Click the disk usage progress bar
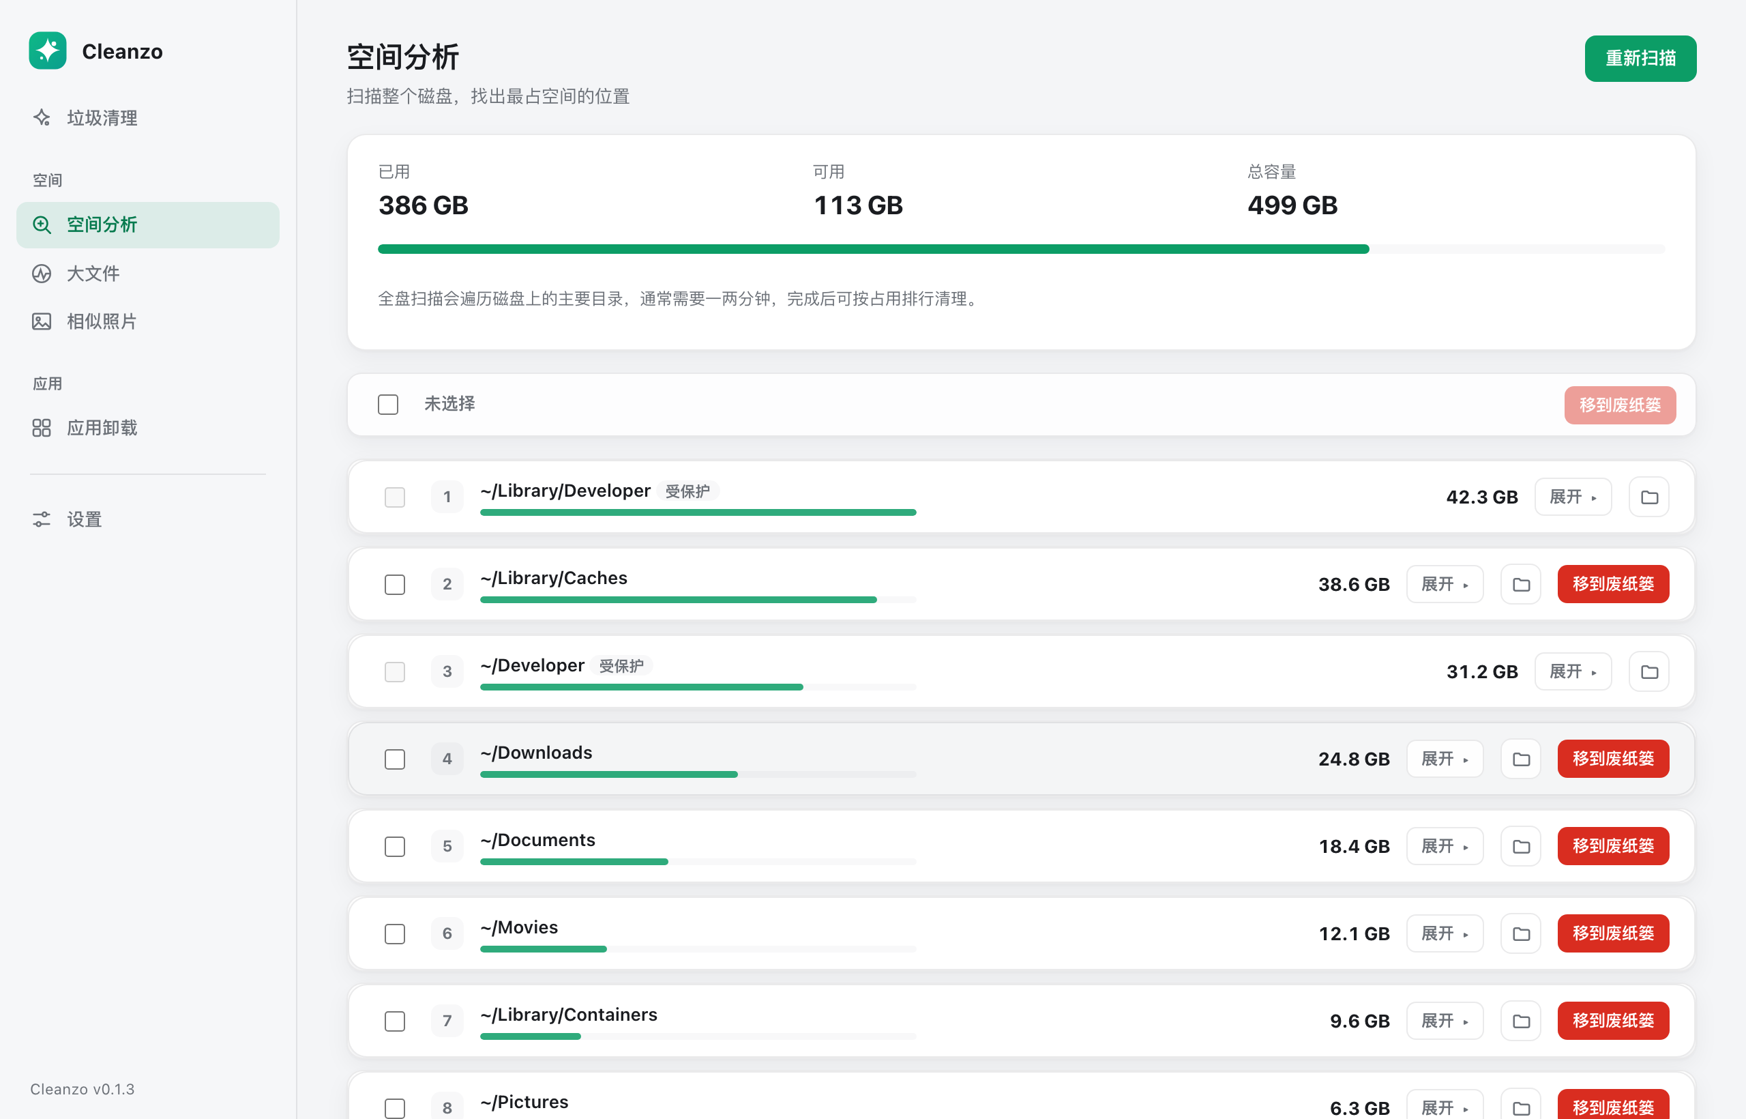1746x1119 pixels. click(1021, 249)
